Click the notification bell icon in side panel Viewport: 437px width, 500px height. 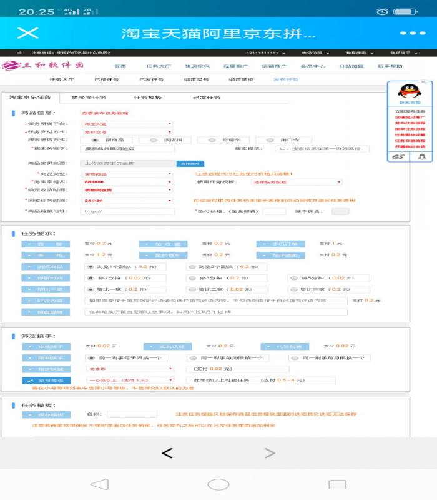[422, 156]
